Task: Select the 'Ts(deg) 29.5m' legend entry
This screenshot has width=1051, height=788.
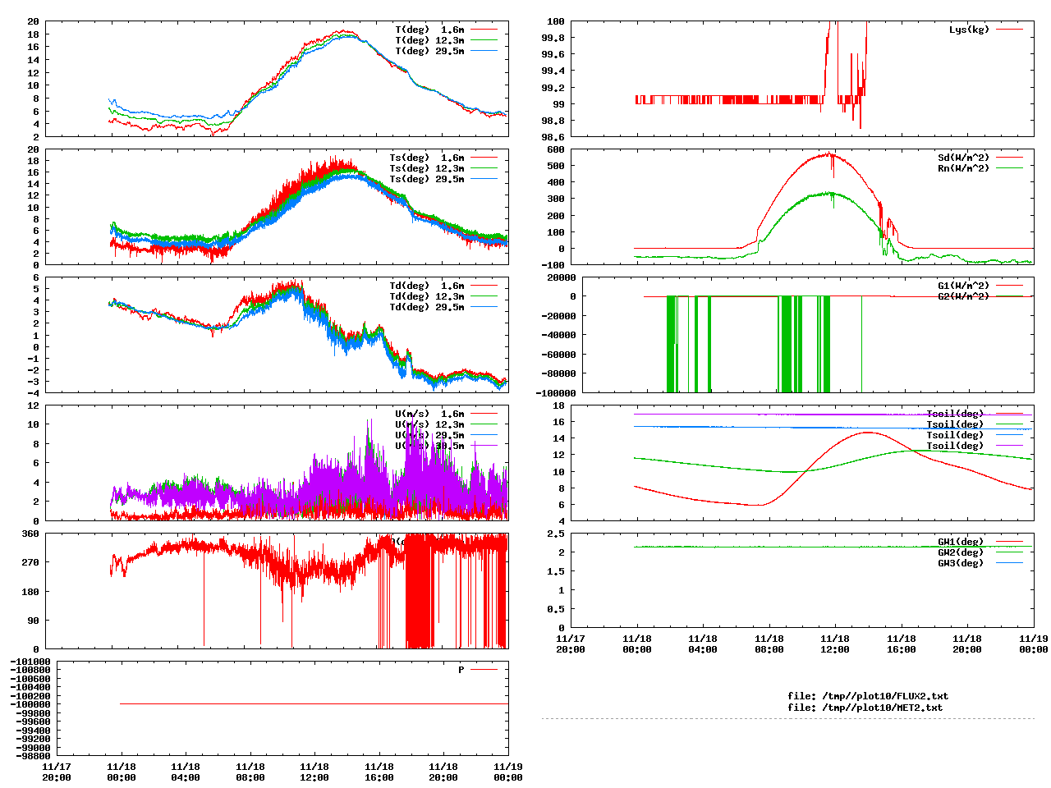Action: (427, 179)
